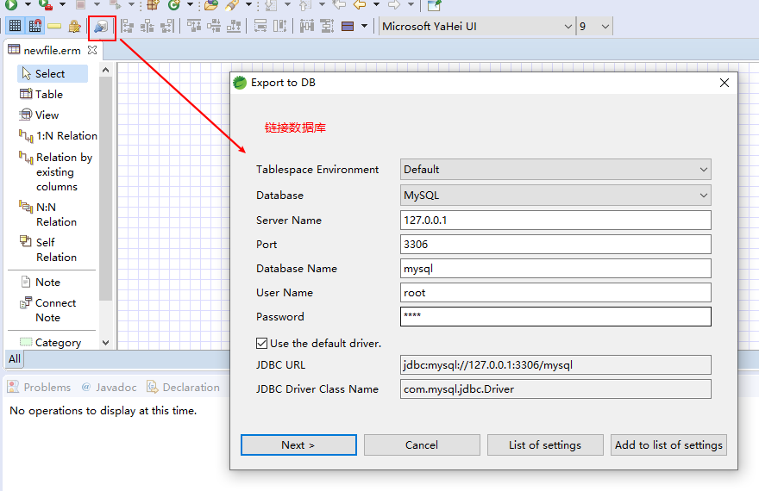Click the Export to DB database icon

coord(102,27)
